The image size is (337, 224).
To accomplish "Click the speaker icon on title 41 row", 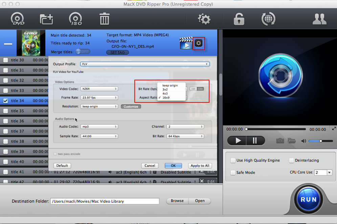I will click(110, 172).
